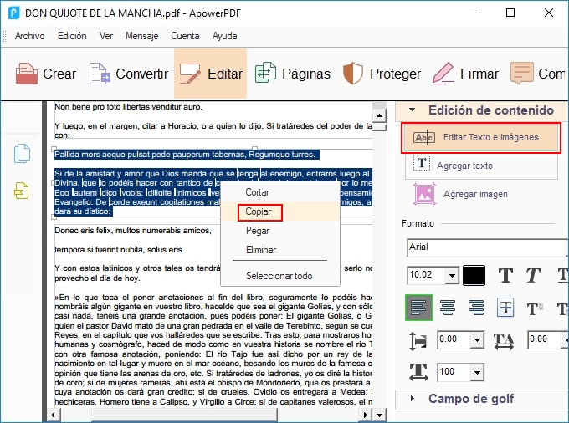569x423 pixels.
Task: Click the horizontal scrollbar left arrow
Action: click(x=53, y=415)
